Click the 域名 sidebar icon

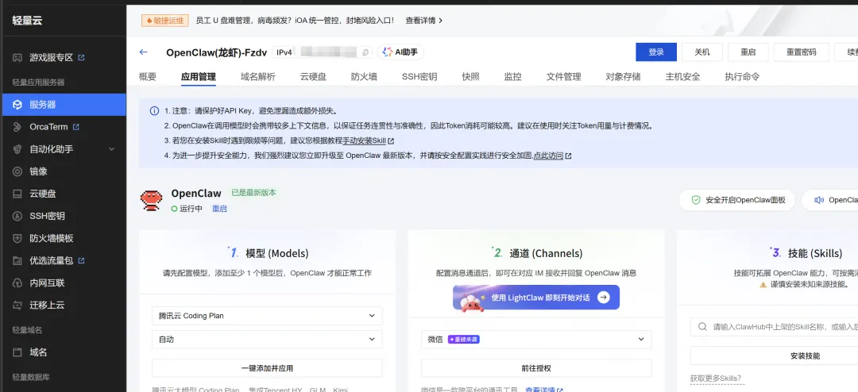[x=17, y=352]
